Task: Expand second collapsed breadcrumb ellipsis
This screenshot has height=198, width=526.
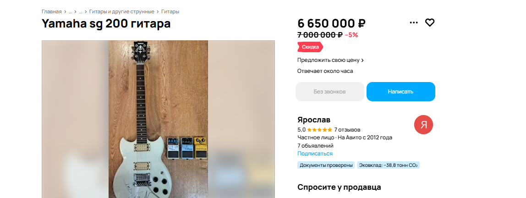Action: tap(81, 11)
